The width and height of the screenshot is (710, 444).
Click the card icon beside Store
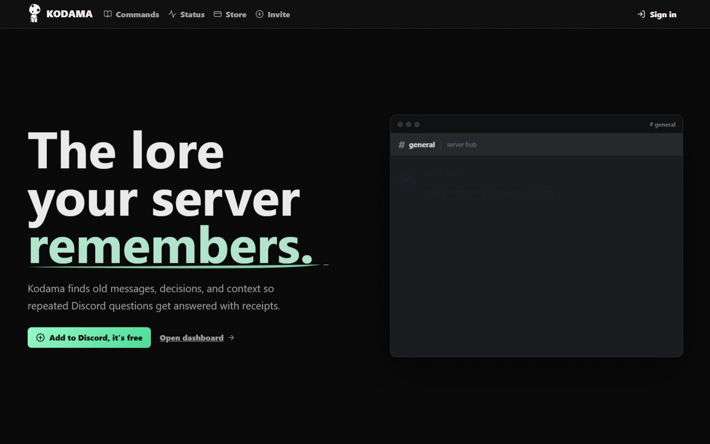217,14
